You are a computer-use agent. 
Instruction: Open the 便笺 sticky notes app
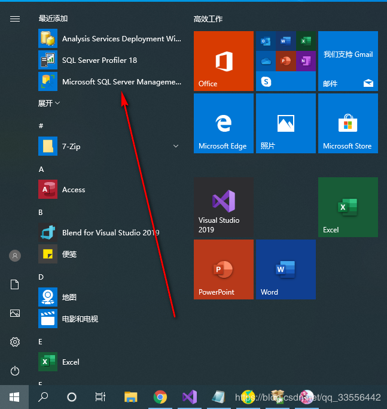point(109,254)
